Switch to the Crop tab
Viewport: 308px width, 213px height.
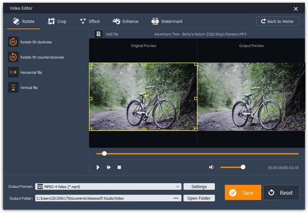[57, 22]
